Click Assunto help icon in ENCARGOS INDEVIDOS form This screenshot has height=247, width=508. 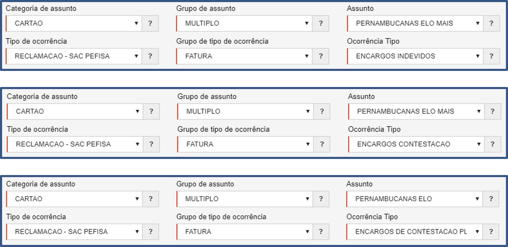(x=491, y=23)
